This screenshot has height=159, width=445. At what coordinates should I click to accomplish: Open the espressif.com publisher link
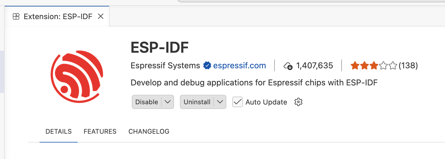click(x=239, y=65)
